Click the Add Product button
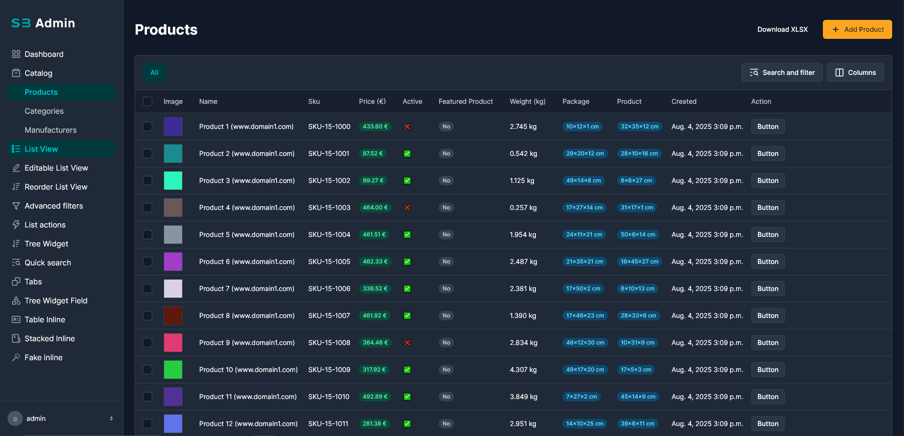This screenshot has height=436, width=904. [857, 29]
